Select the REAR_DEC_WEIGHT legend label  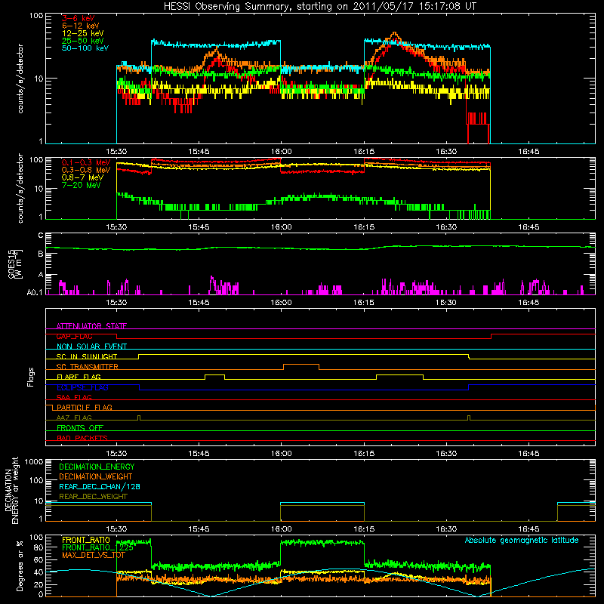[93, 497]
